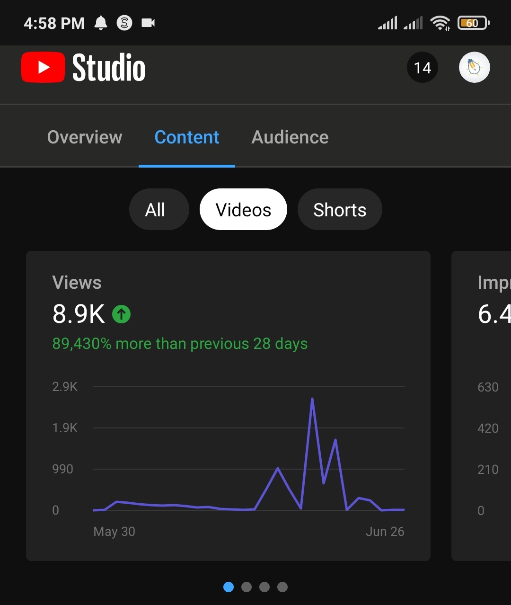Go to fourth pagination dot
This screenshot has height=605, width=511.
coord(282,587)
